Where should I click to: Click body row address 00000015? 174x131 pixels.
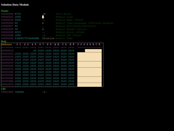tap(7, 51)
